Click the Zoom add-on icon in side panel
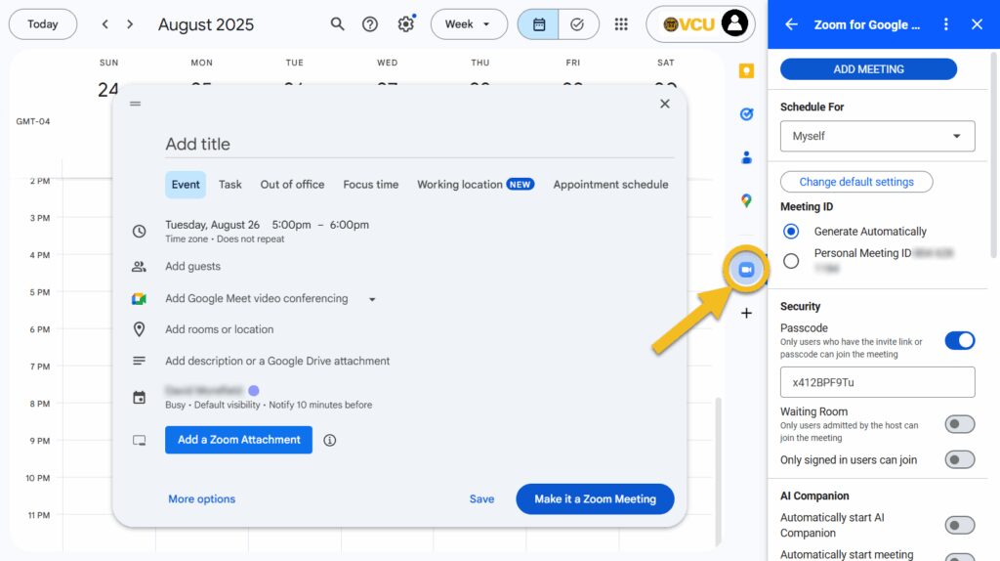The image size is (1000, 561). click(746, 270)
